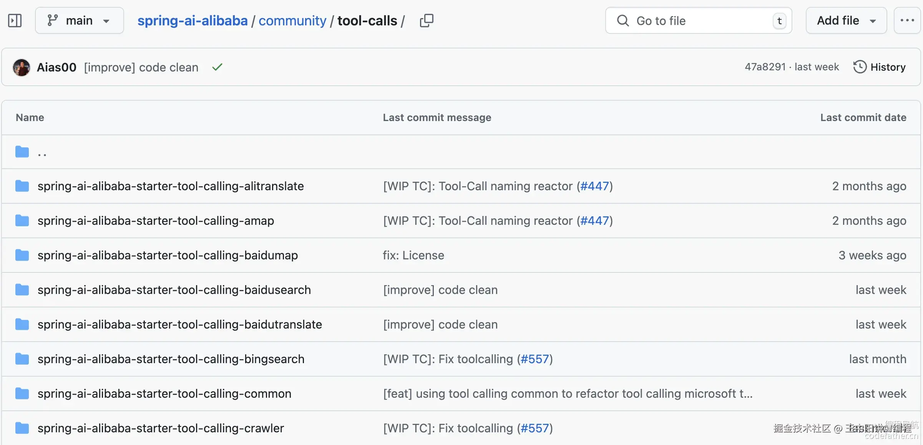
Task: Copy the path using the copy icon
Action: [x=427, y=20]
